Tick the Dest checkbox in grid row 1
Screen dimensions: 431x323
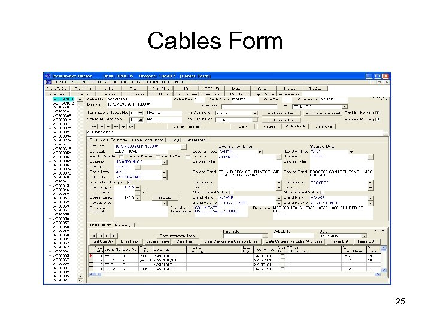(x=283, y=256)
